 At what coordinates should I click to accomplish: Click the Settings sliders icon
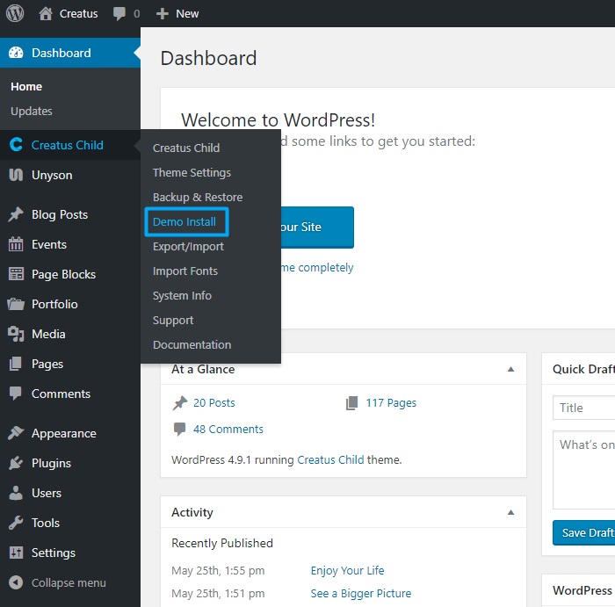pos(16,553)
